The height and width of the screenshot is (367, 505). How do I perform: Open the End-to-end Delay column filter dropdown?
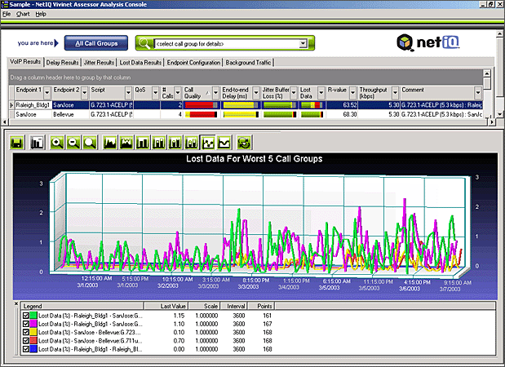tap(256, 93)
